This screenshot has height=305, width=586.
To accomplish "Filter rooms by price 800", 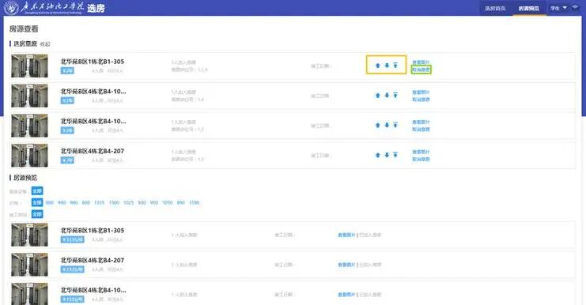I will point(86,203).
